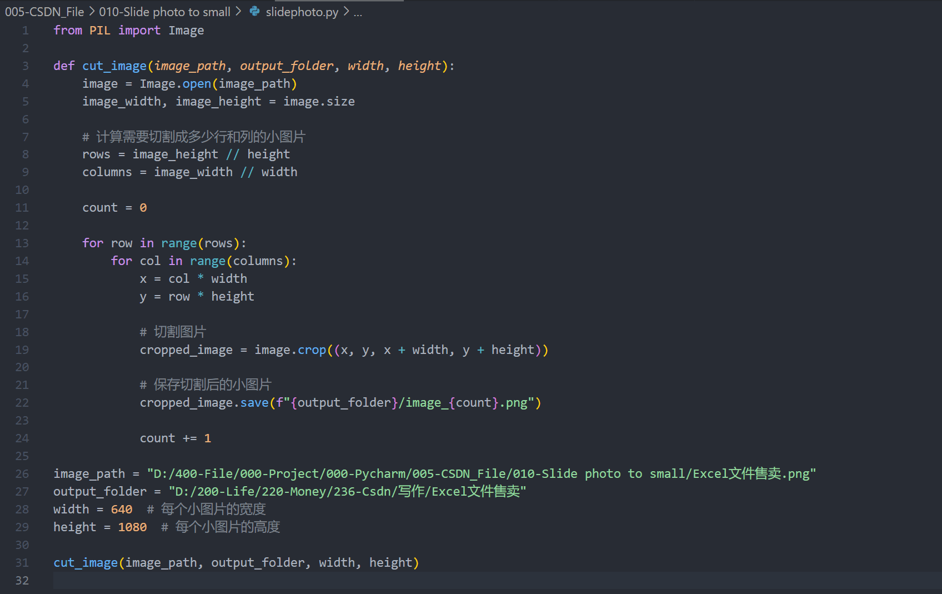Screen dimensions: 942x594
Task: Click "cut_image" in the function definition
Action: [x=114, y=66]
